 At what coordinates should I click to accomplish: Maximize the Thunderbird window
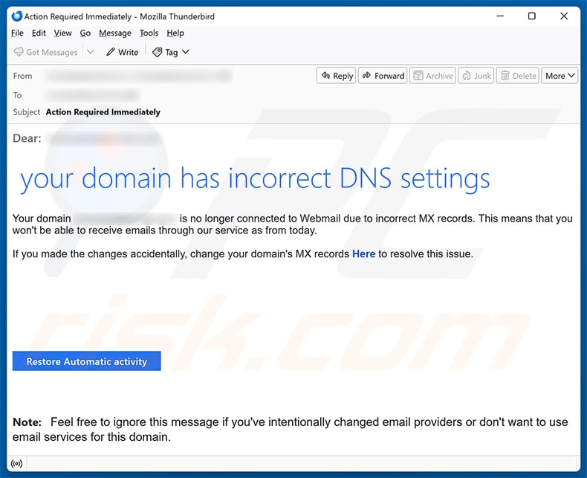point(531,16)
